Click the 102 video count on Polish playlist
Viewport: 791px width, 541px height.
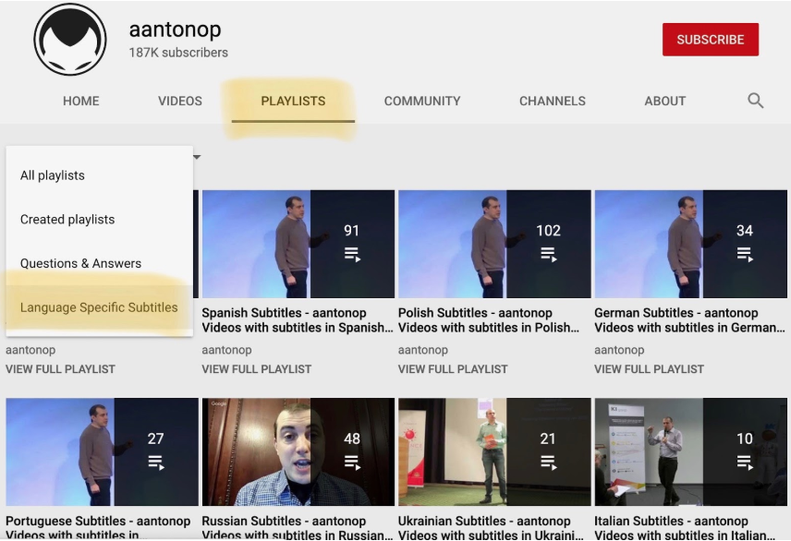(548, 231)
